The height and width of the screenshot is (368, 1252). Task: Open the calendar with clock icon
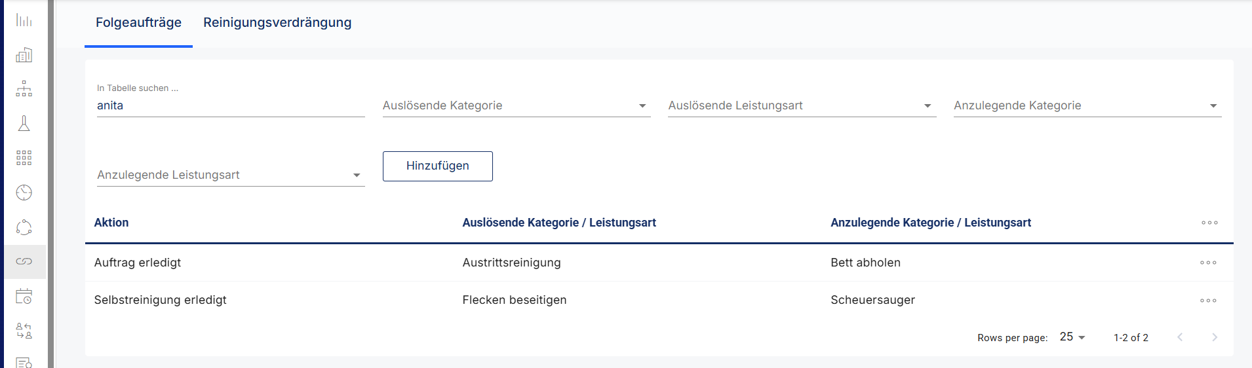pos(24,297)
